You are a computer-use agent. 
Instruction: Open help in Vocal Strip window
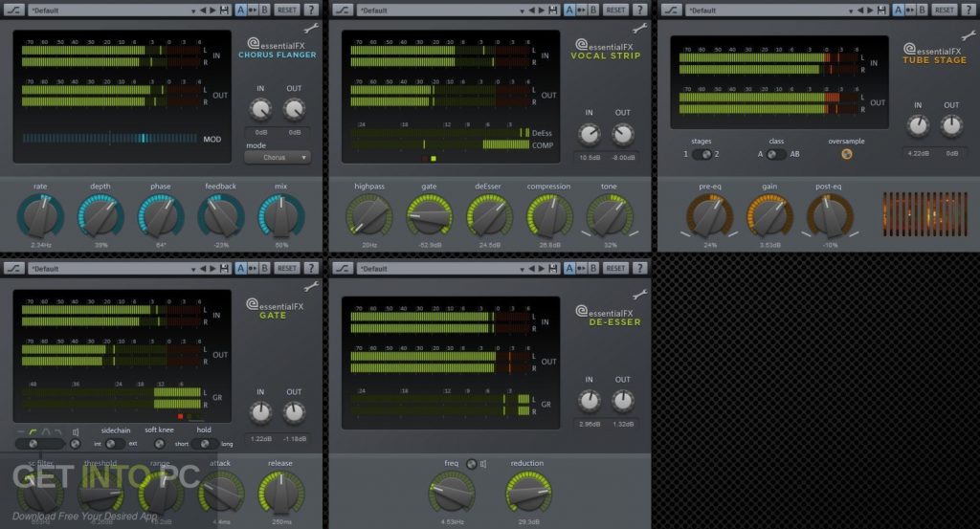(639, 10)
